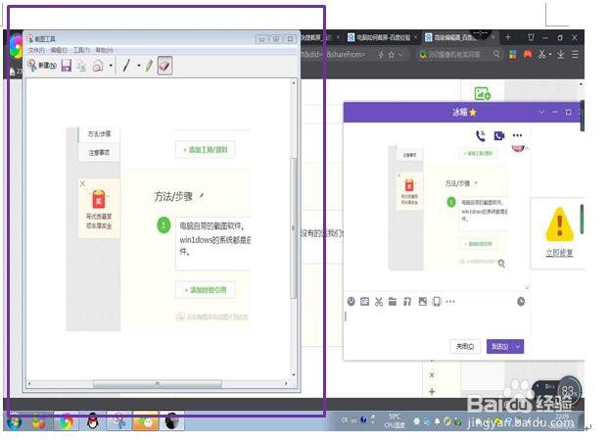
Task: Click the search magnifier in browser
Action: click(496, 55)
